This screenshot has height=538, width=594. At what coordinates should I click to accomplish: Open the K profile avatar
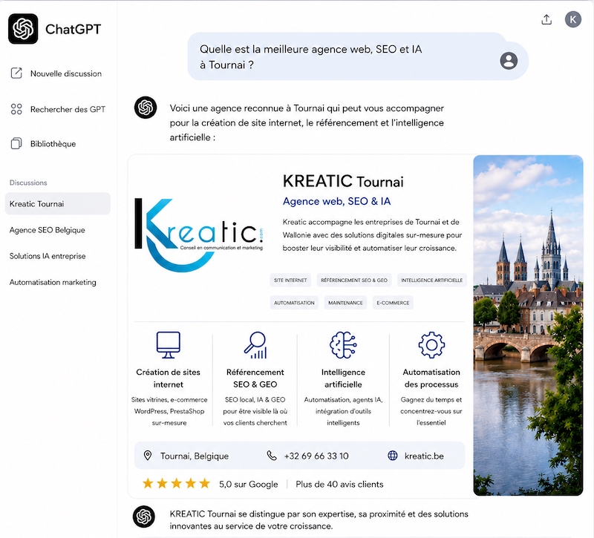tap(572, 19)
